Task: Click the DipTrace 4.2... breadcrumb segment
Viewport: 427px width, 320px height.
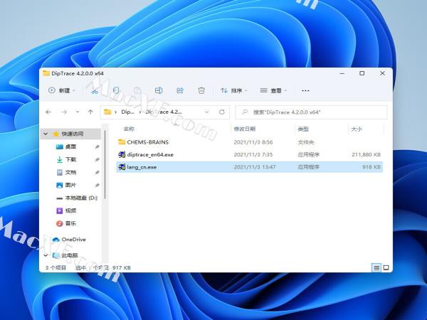Action: (x=164, y=112)
